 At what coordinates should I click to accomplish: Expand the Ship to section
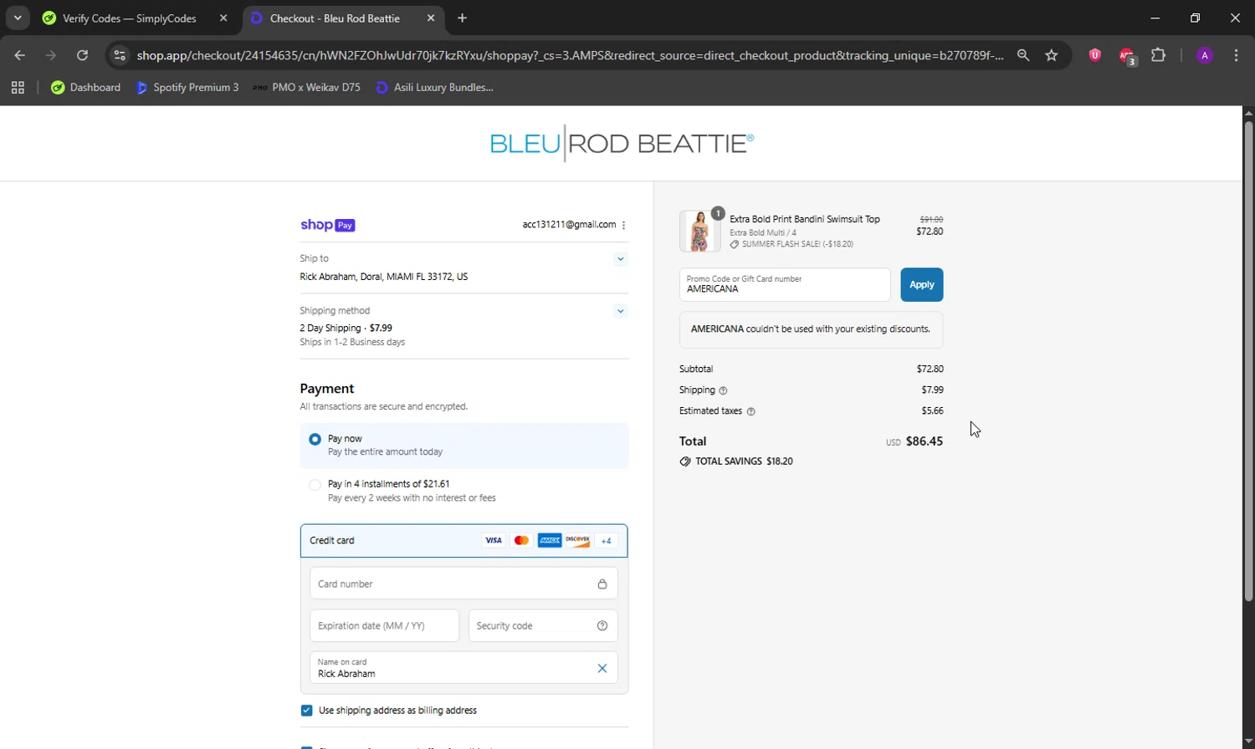click(x=620, y=259)
